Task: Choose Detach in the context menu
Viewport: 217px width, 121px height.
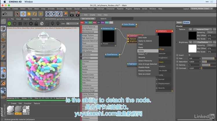Action: 148,54
